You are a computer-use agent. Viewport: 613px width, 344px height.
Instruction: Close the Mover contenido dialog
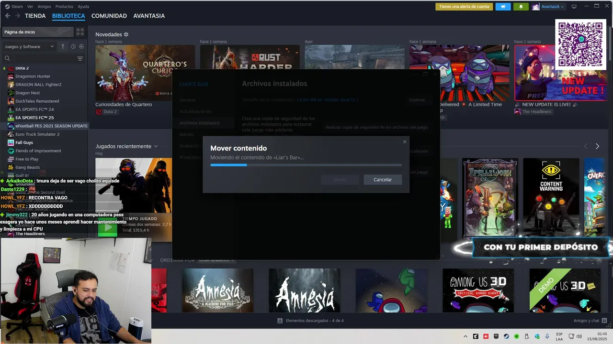point(405,141)
